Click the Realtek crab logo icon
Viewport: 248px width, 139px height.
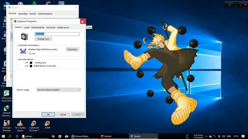[x=23, y=51]
